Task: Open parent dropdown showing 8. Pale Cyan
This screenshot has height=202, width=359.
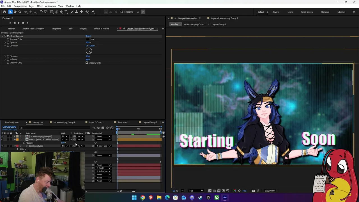Action: point(103,171)
